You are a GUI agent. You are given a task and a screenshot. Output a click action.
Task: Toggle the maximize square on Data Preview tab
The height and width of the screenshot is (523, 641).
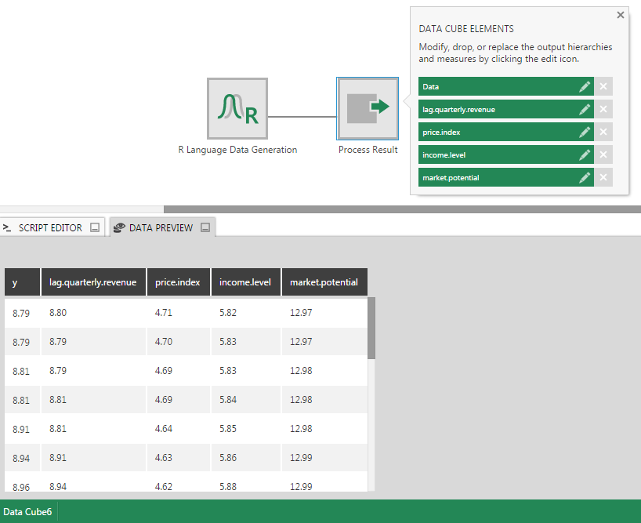click(205, 227)
